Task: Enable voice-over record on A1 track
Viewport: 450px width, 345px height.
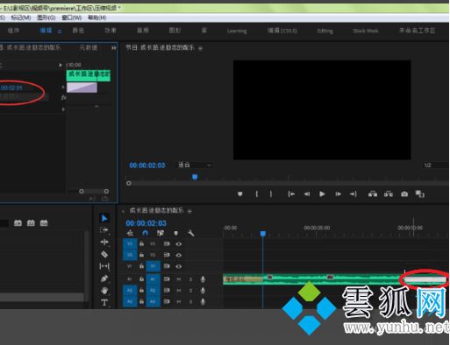Action: (x=203, y=279)
